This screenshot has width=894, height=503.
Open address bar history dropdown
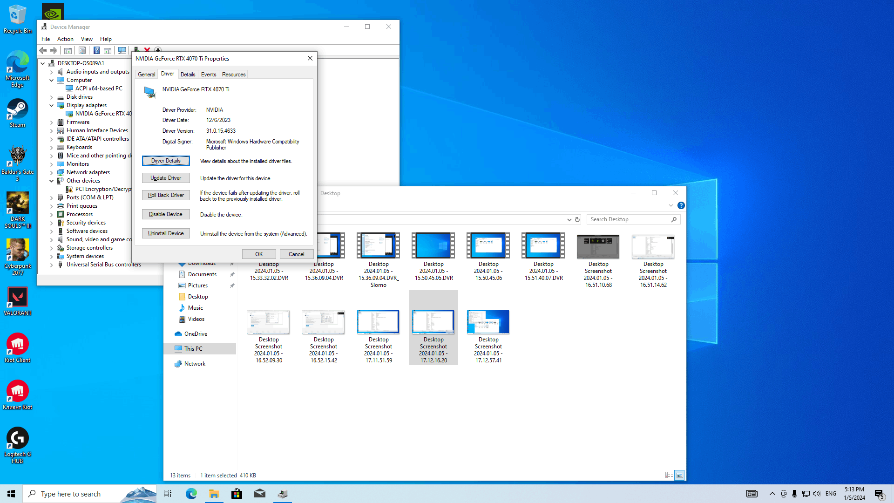point(569,219)
